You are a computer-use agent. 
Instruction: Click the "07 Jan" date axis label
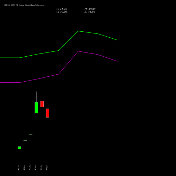click(36, 168)
